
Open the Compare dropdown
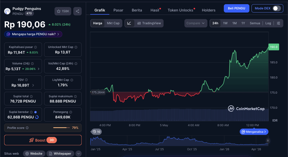[x=196, y=23]
